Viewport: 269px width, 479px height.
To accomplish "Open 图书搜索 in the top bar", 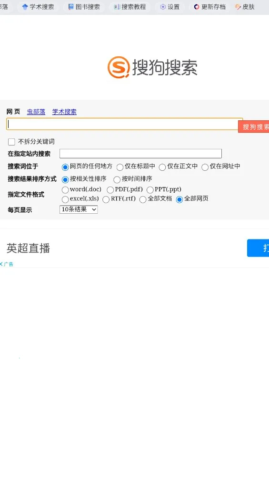I will coord(84,7).
